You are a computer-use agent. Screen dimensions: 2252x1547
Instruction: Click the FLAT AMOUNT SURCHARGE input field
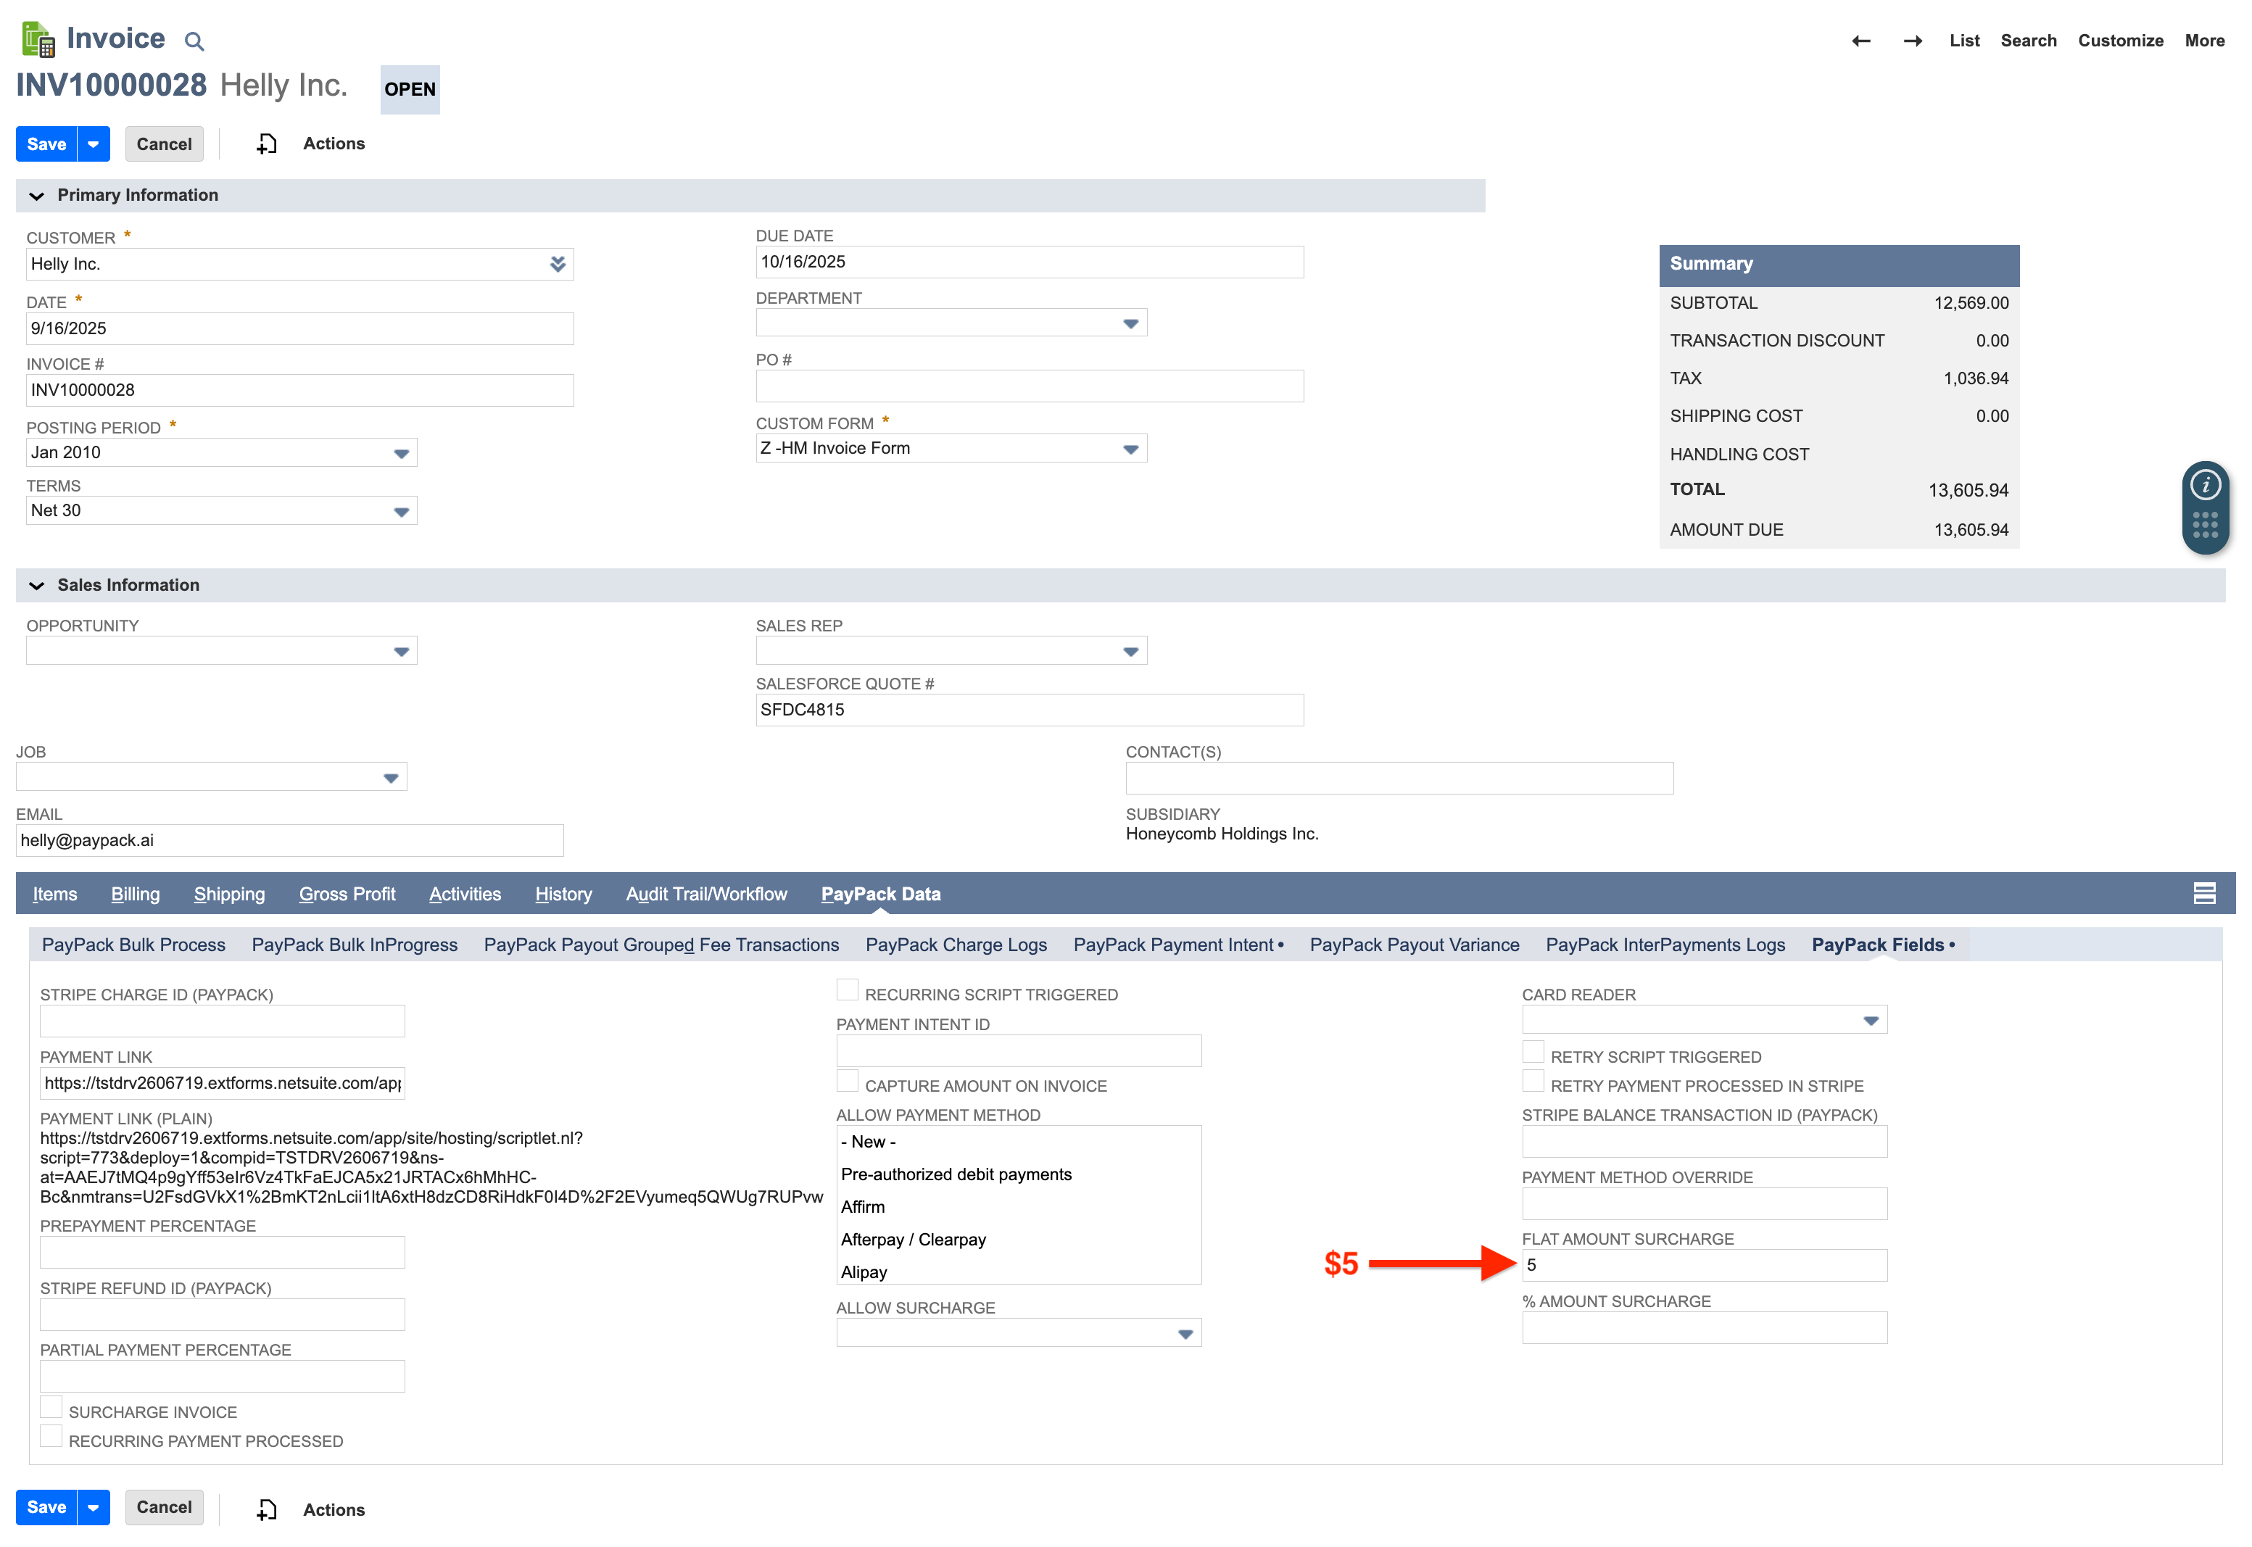click(1703, 1265)
